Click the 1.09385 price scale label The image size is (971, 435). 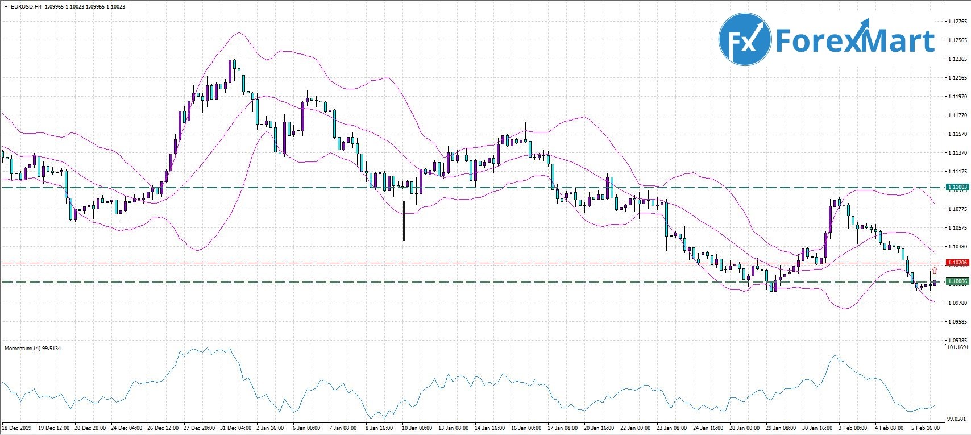click(x=957, y=340)
